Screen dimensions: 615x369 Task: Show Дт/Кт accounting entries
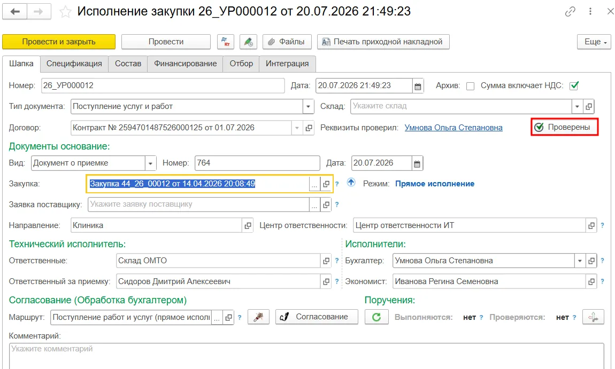coord(226,42)
